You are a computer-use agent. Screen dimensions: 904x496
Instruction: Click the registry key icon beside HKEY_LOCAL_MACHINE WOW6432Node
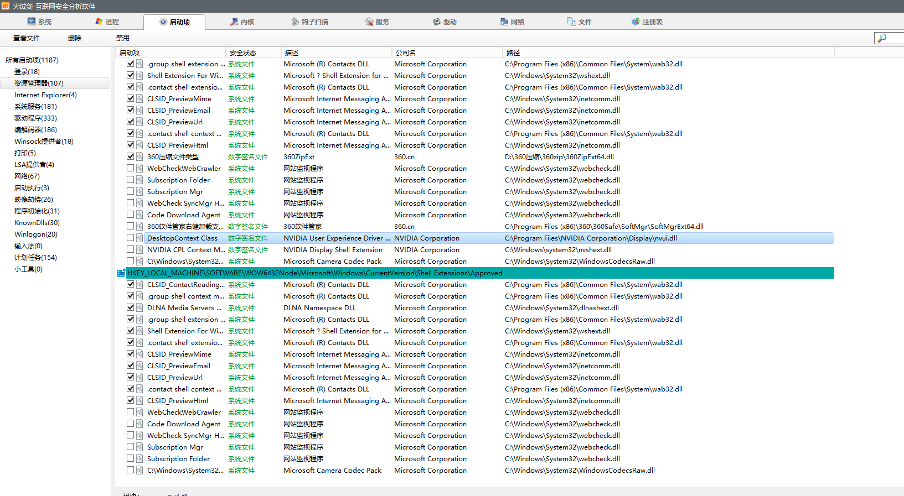click(121, 273)
